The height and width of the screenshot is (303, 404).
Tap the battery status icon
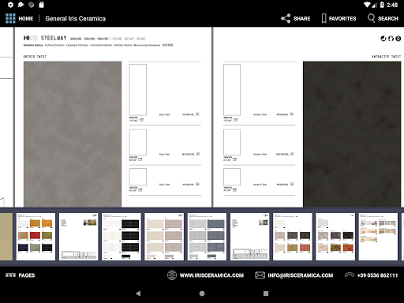382,5
